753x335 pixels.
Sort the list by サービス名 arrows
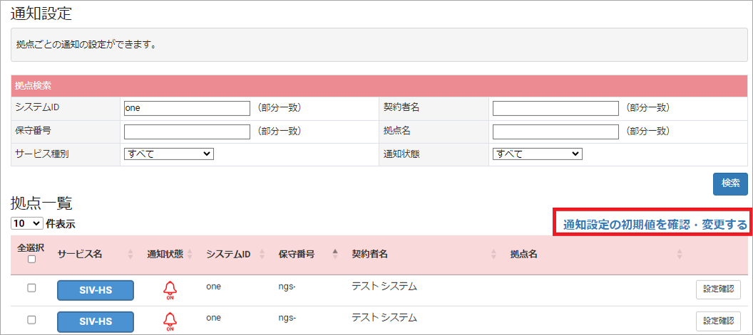click(130, 255)
